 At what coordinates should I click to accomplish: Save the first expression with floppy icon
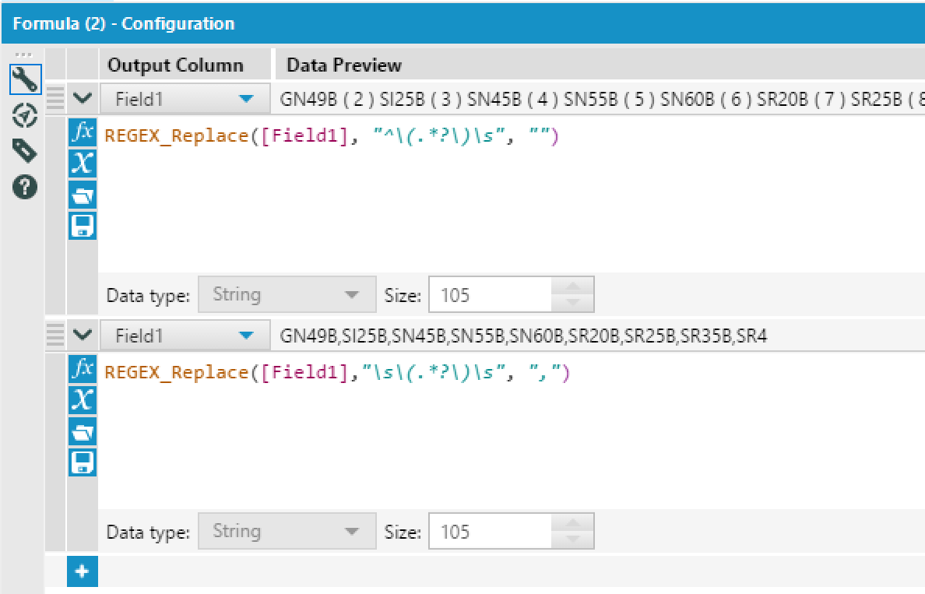click(x=83, y=226)
